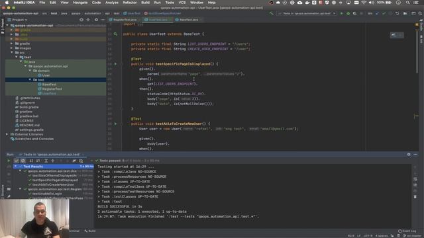
Task: Open Project Structure folder icon
Action: click(405, 13)
